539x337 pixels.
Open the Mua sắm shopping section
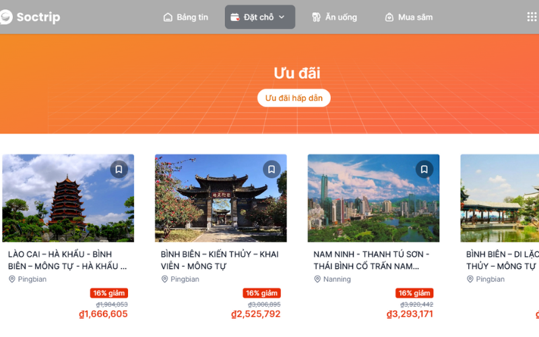(x=409, y=17)
